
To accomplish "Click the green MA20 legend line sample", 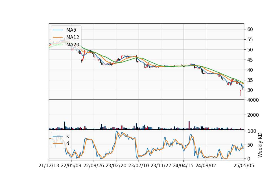I will coord(58,45).
